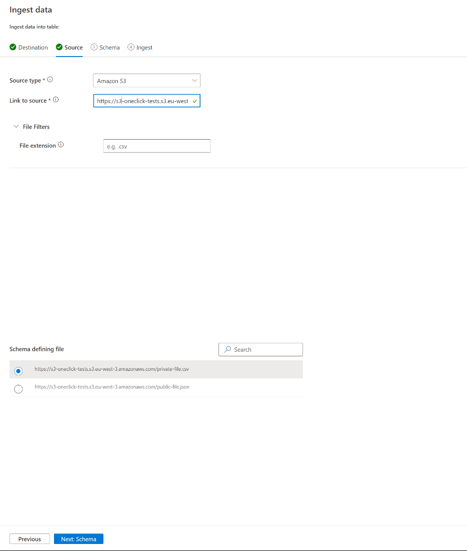Focus the Link to source URL field

[x=147, y=101]
